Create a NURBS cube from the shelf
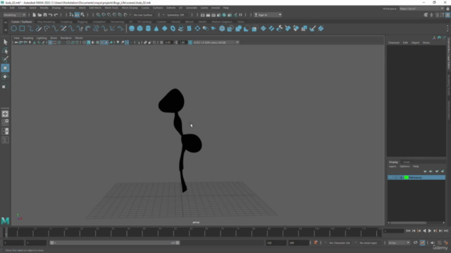The image size is (451, 253). [x=140, y=28]
